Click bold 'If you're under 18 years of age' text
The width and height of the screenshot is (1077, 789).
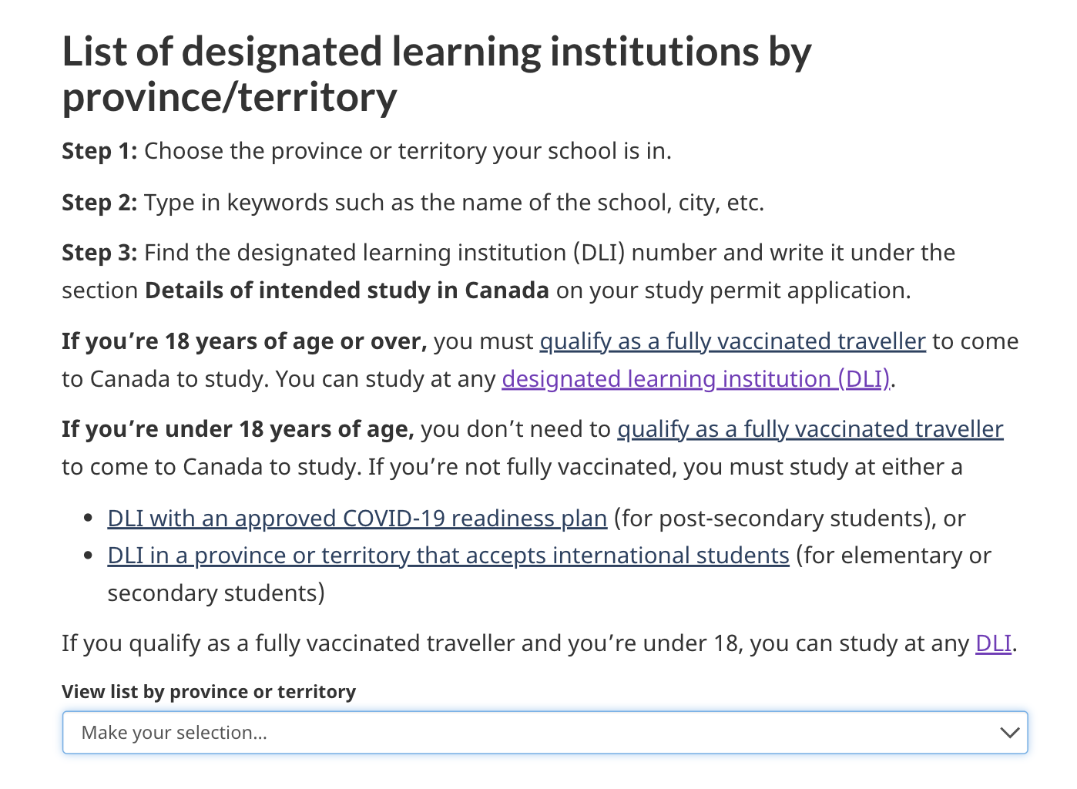238,429
